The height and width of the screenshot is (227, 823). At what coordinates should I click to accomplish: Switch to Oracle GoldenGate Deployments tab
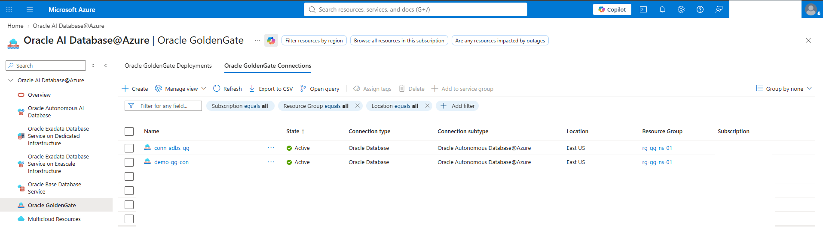tap(168, 66)
